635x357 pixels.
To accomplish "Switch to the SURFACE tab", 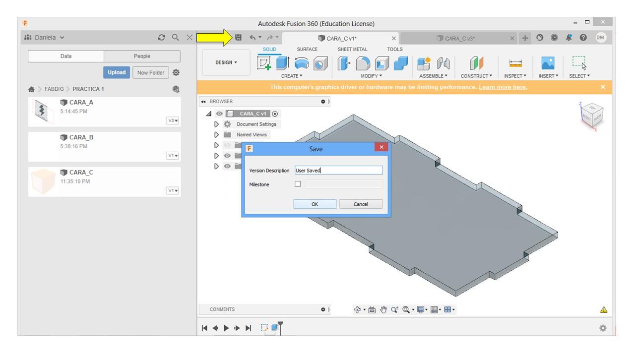I will (x=307, y=49).
